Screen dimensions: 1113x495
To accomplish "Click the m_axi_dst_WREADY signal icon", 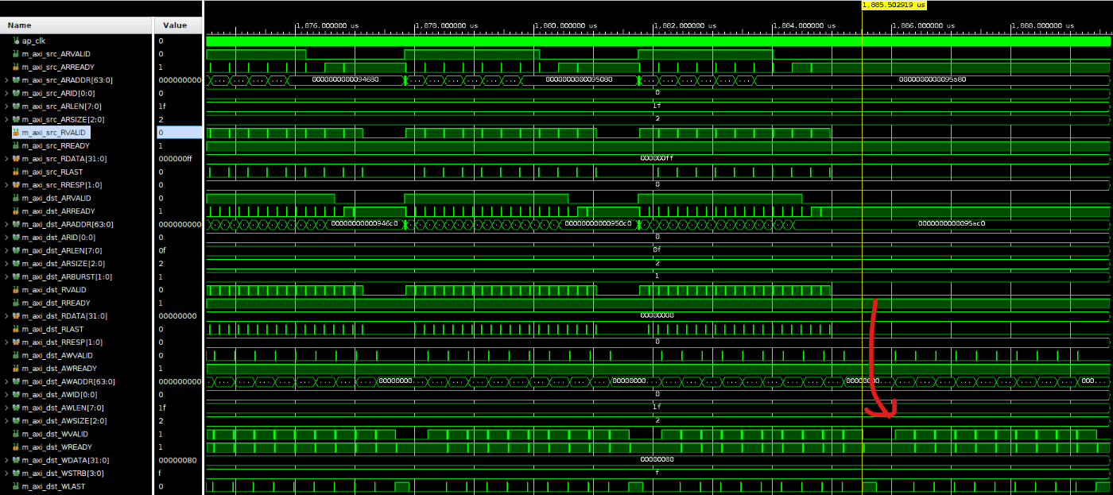I will 17,447.
